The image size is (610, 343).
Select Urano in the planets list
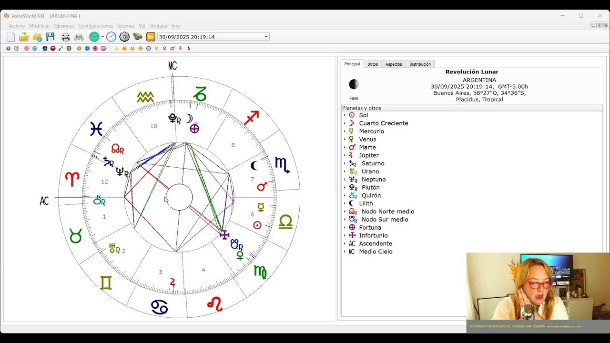(x=370, y=171)
